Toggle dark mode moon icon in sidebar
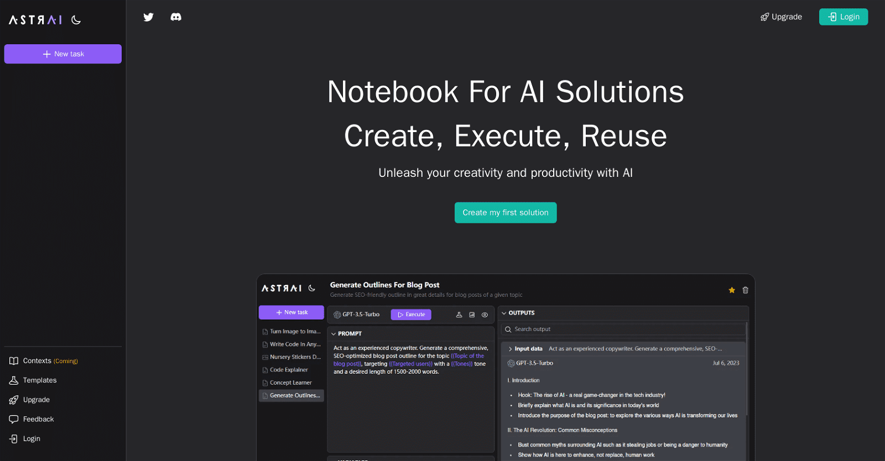The width and height of the screenshot is (885, 461). click(x=76, y=20)
